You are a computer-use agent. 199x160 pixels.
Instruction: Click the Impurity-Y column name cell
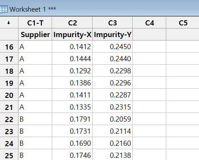click(x=112, y=35)
